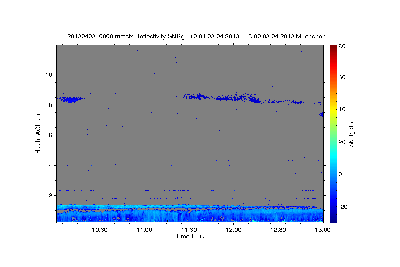Click the plot title text starting with 20130403_0000.mmclx
Viewport: 400px width, 267px height.
click(196, 36)
